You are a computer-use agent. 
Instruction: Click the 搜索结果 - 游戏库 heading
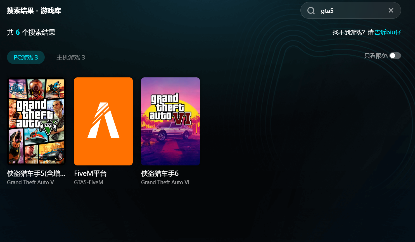[x=34, y=11]
